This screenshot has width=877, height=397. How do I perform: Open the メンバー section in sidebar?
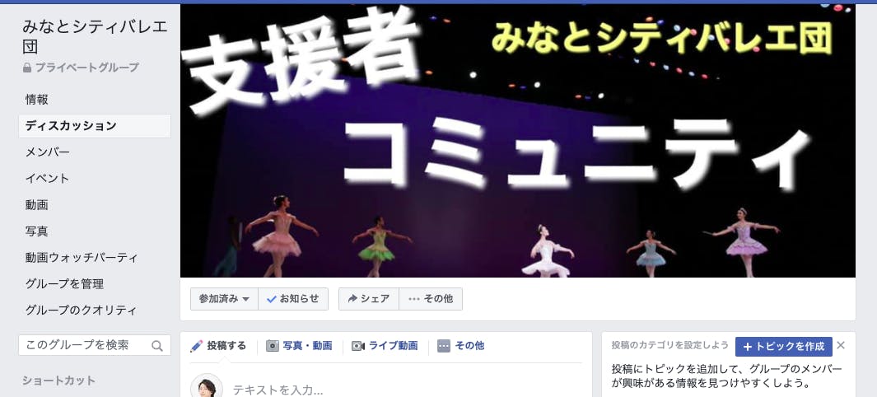point(48,152)
